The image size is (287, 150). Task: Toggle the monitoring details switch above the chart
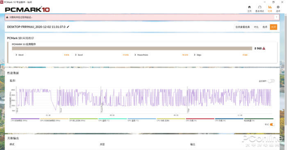click(x=271, y=81)
